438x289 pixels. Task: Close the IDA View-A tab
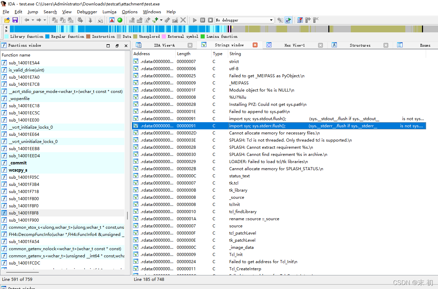190,45
